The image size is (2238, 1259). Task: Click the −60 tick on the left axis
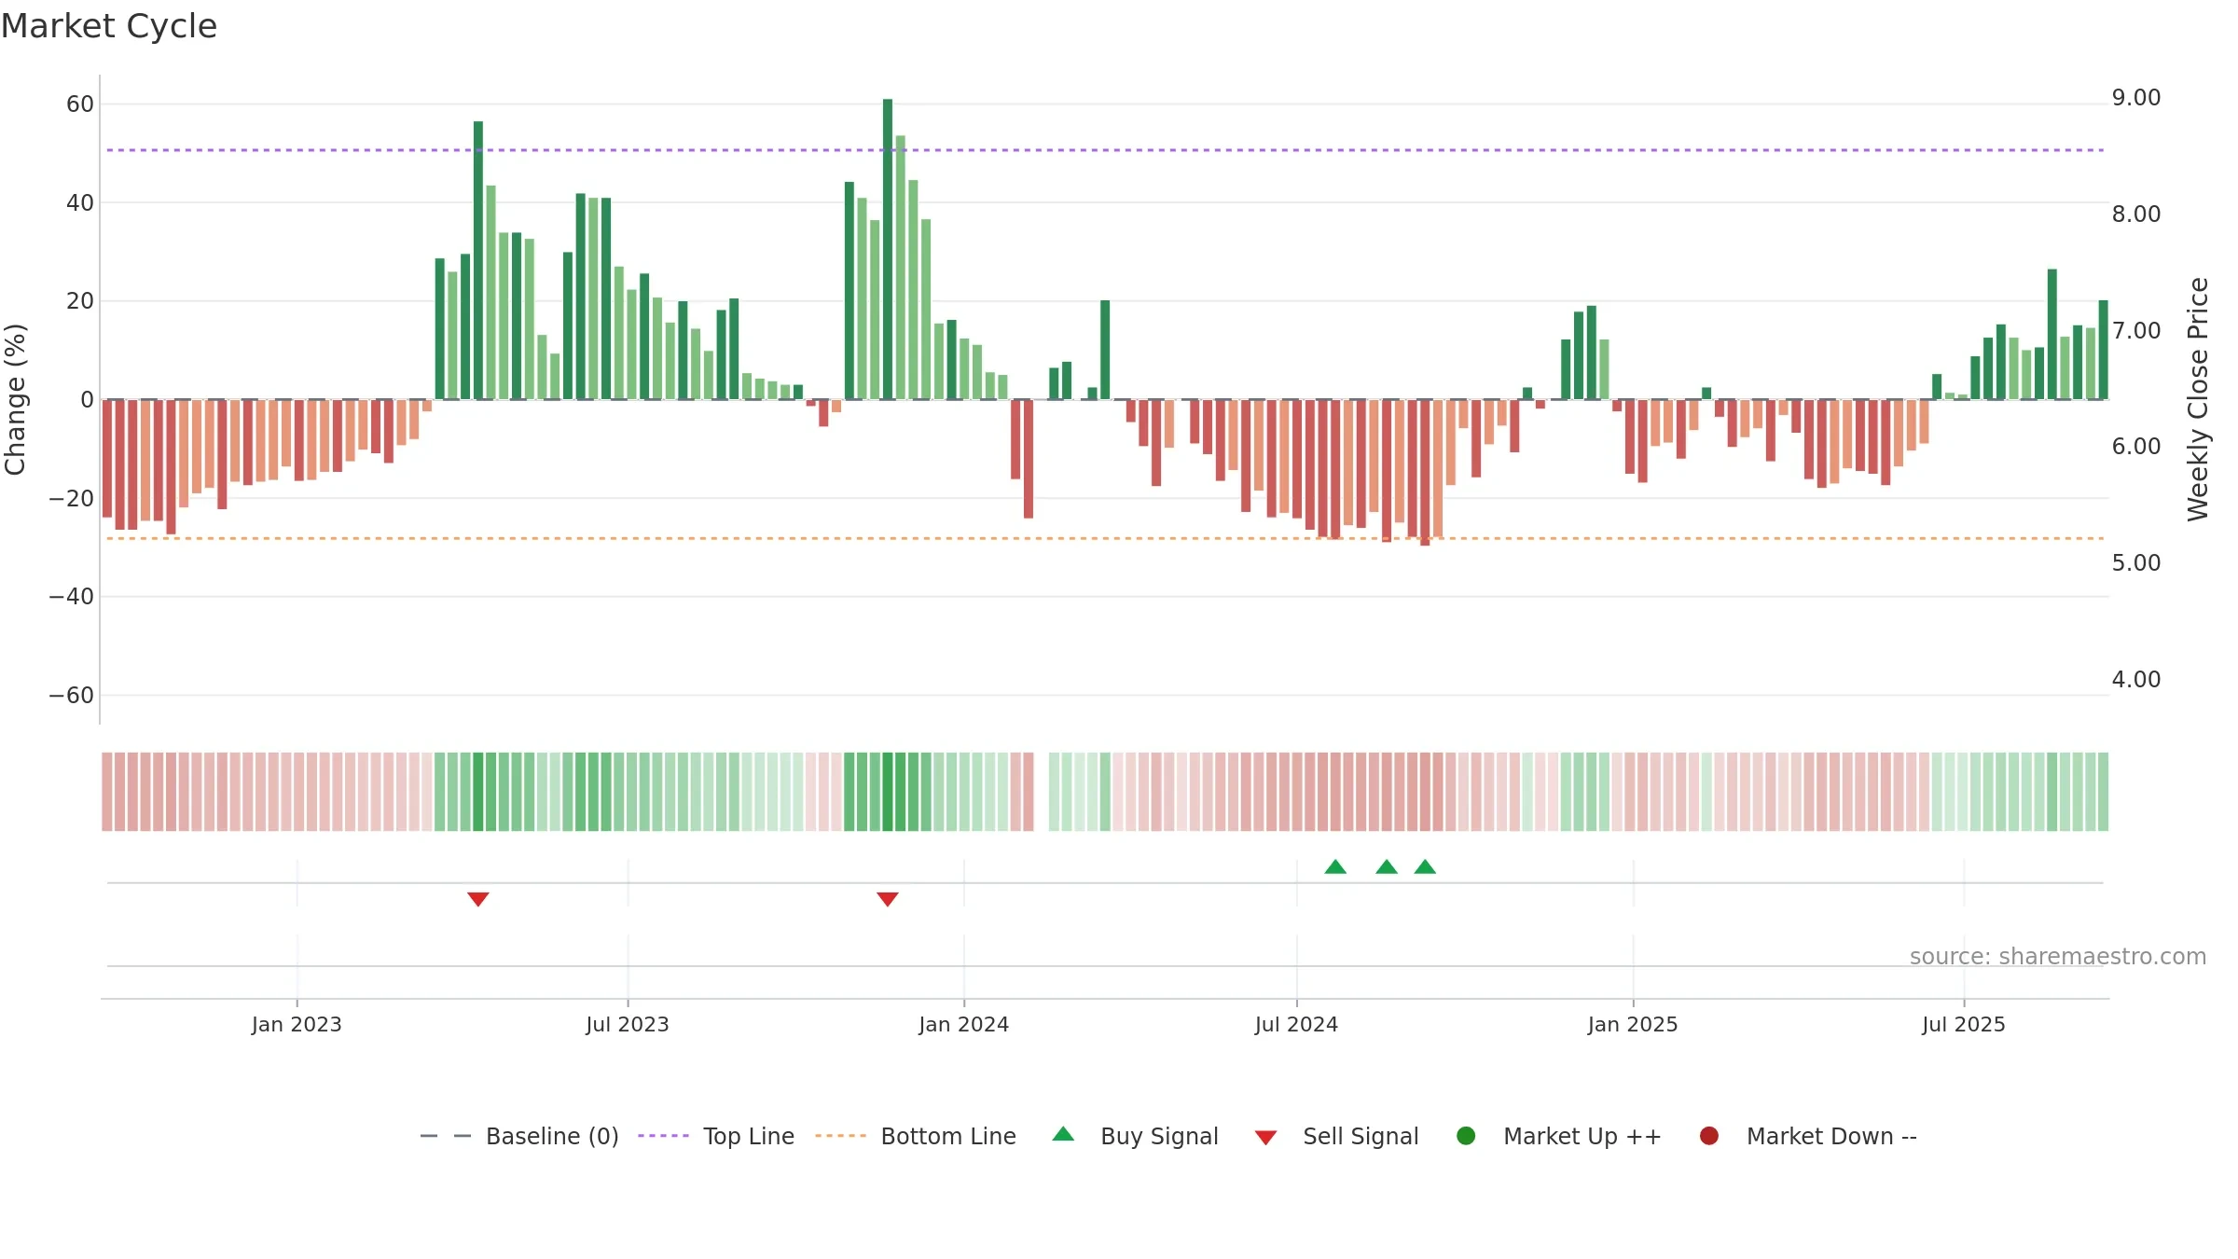(x=72, y=695)
